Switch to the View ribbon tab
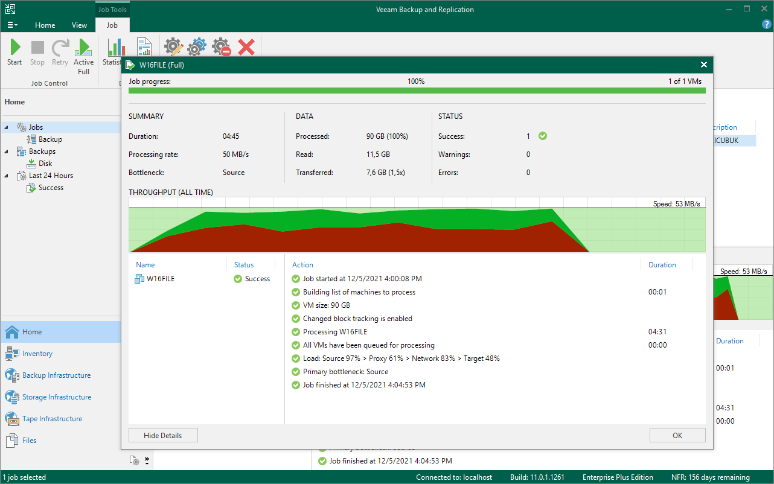The image size is (774, 484). 79,25
